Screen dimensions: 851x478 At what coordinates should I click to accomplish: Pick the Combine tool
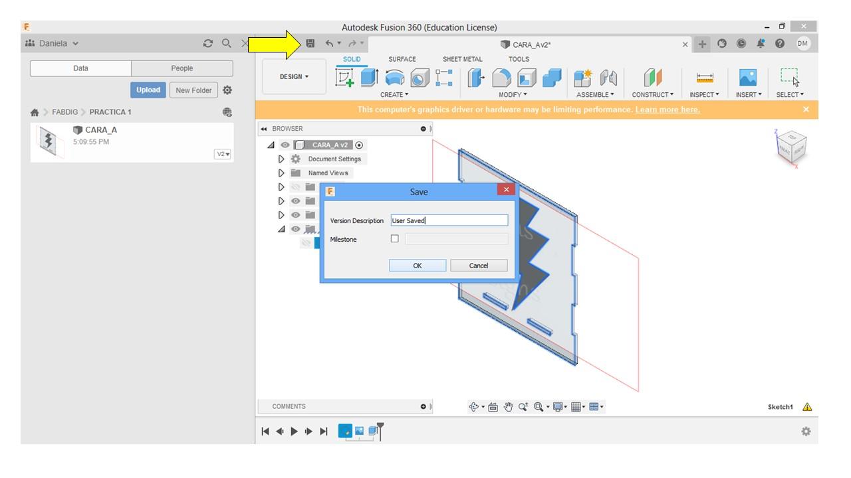pyautogui.click(x=552, y=78)
